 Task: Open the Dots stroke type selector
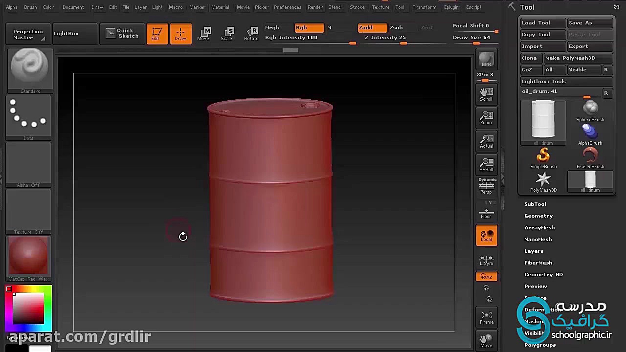coord(29,118)
